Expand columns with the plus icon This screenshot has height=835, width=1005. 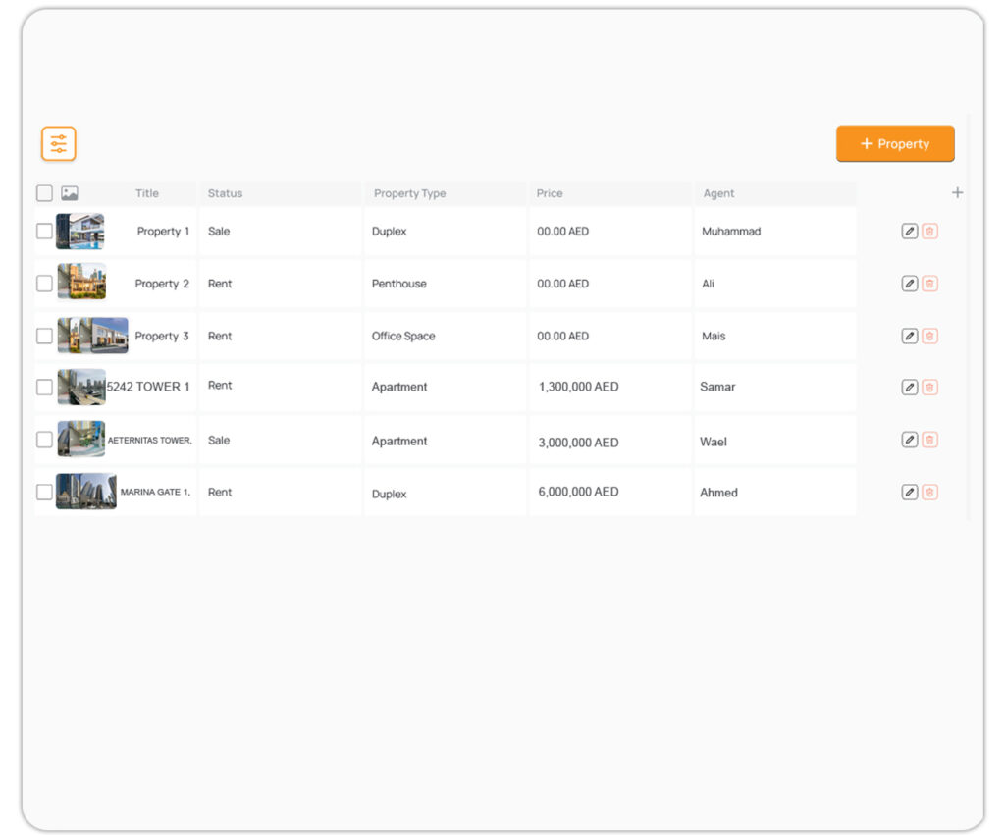pyautogui.click(x=957, y=193)
